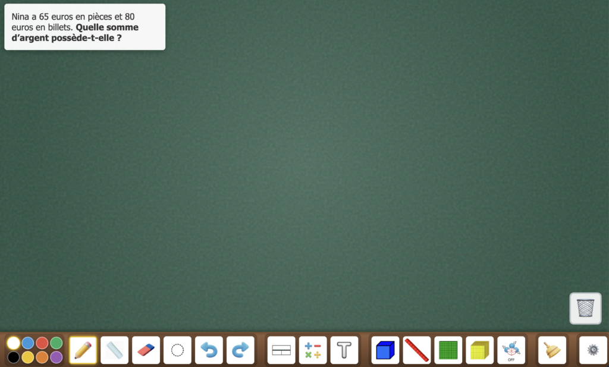
Task: Click the trash bin on the board
Action: [585, 308]
